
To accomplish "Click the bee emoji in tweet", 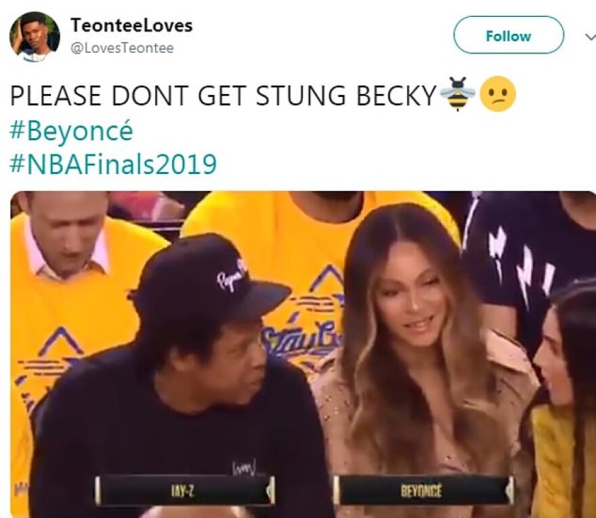I will (457, 94).
